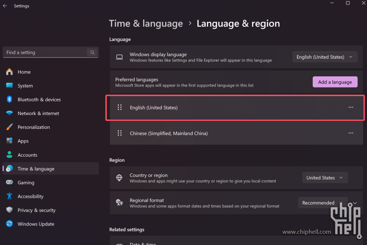The height and width of the screenshot is (245, 367).
Task: Expand the Regional format row chevron
Action: [x=355, y=203]
